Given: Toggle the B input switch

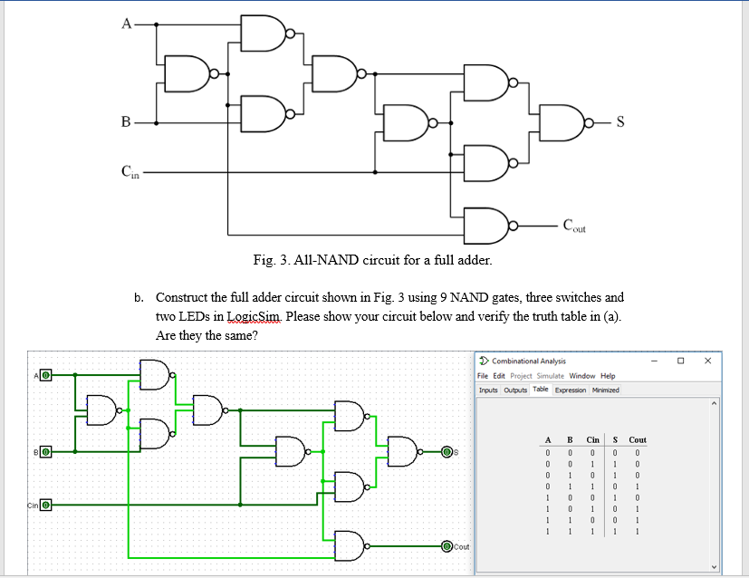Looking at the screenshot, I should pyautogui.click(x=46, y=452).
